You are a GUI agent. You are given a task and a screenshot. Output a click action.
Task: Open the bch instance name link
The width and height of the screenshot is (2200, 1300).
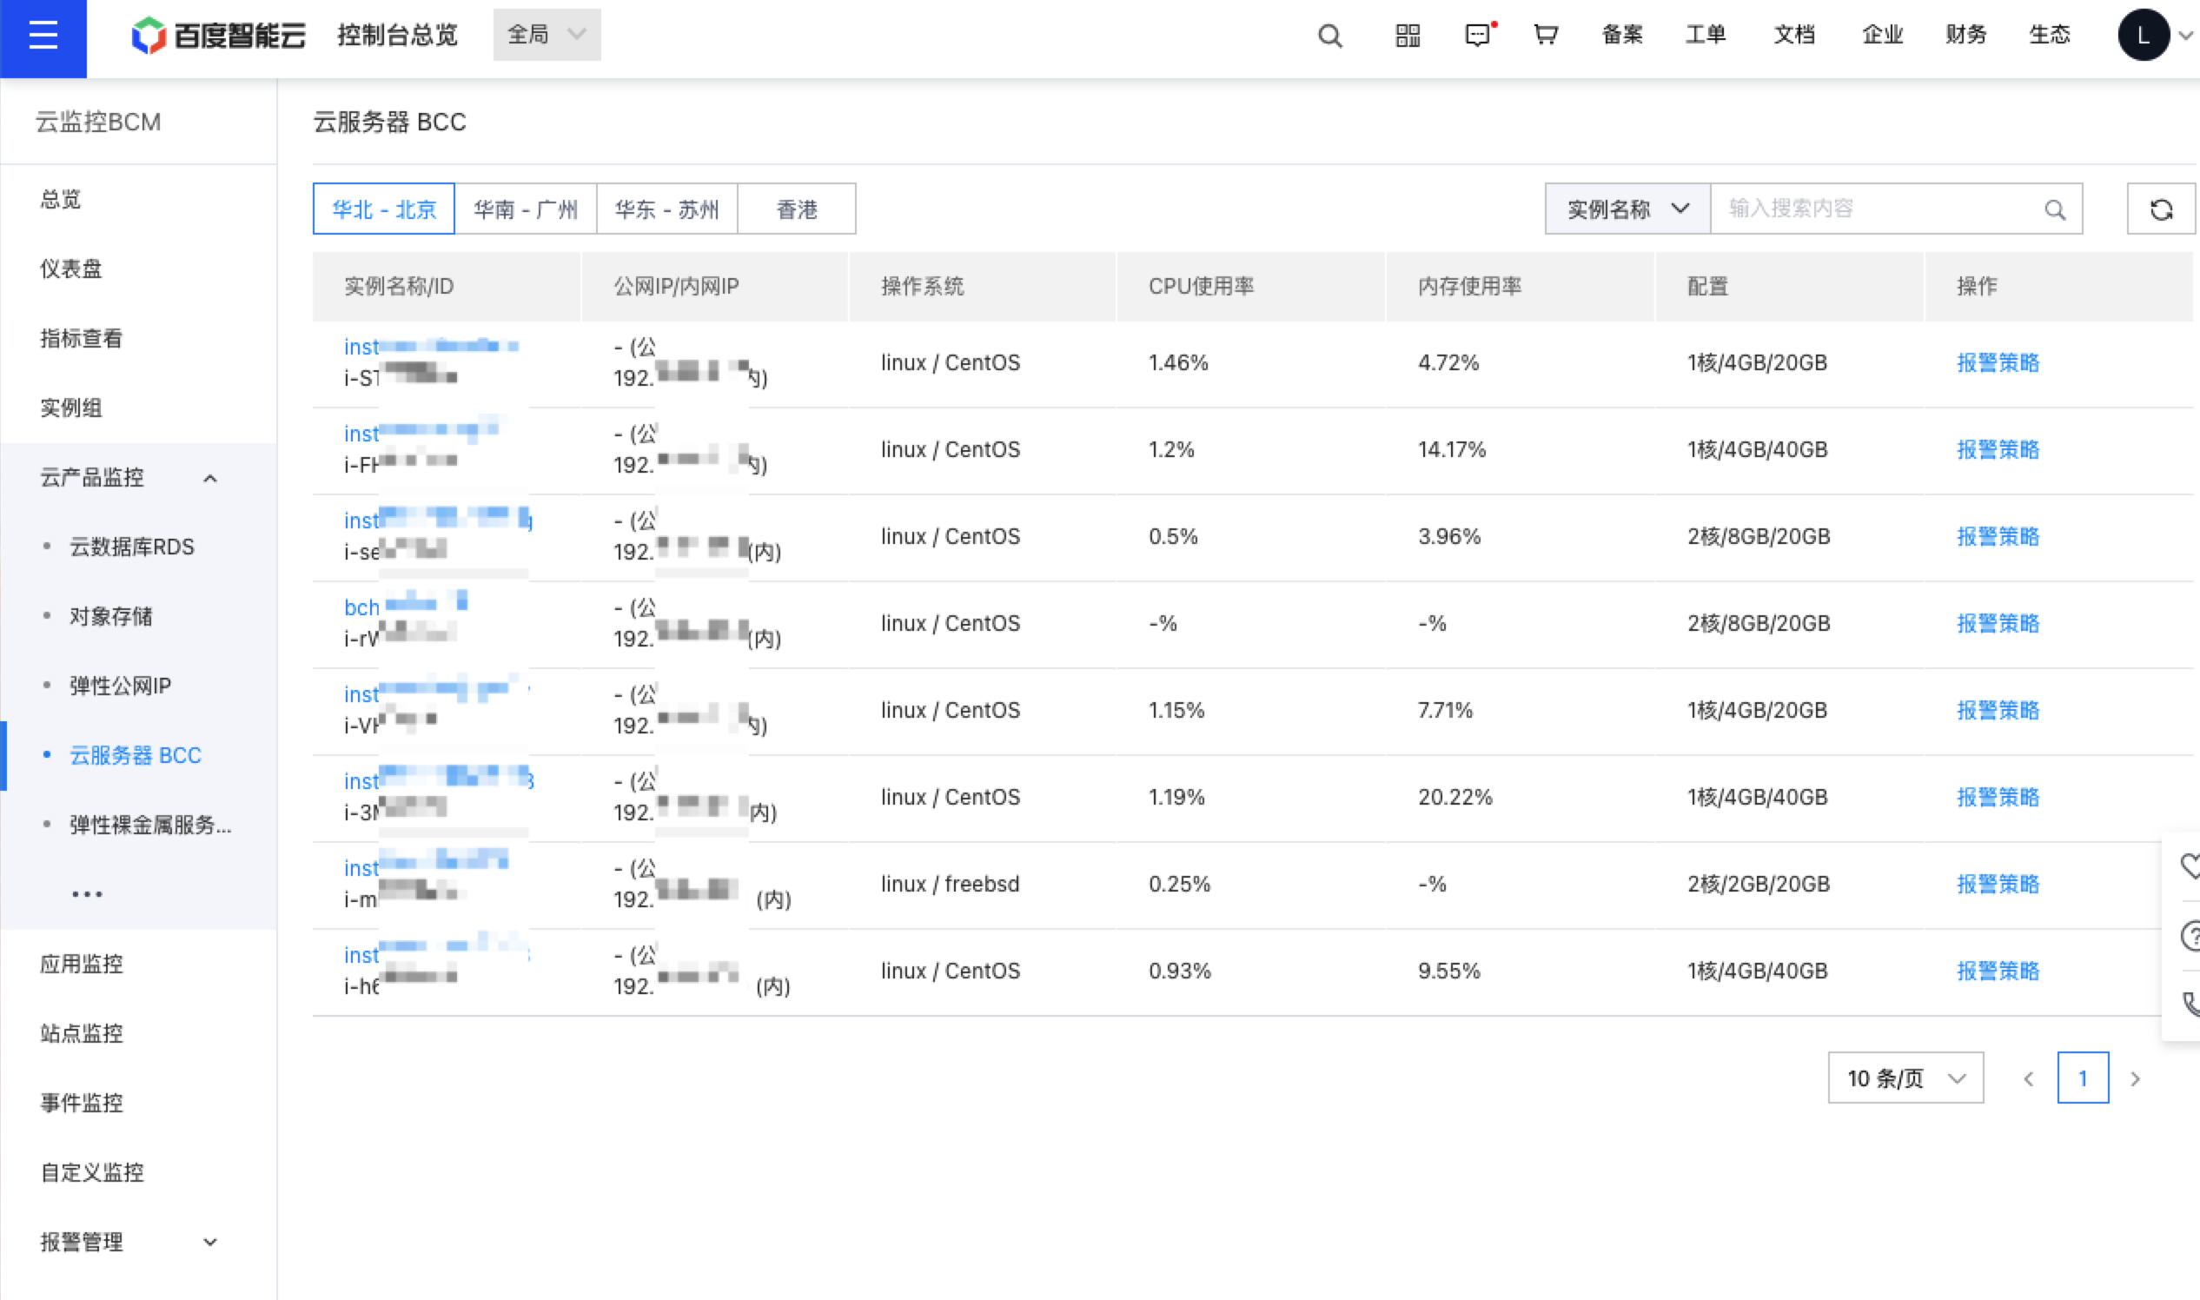click(x=406, y=607)
